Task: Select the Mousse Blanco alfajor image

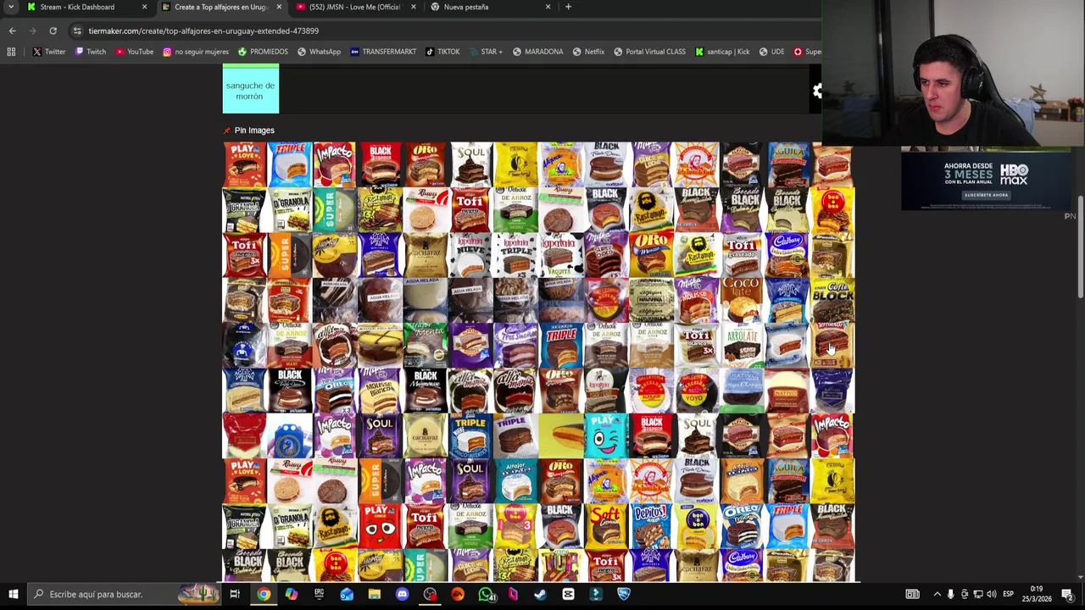Action: click(x=380, y=390)
